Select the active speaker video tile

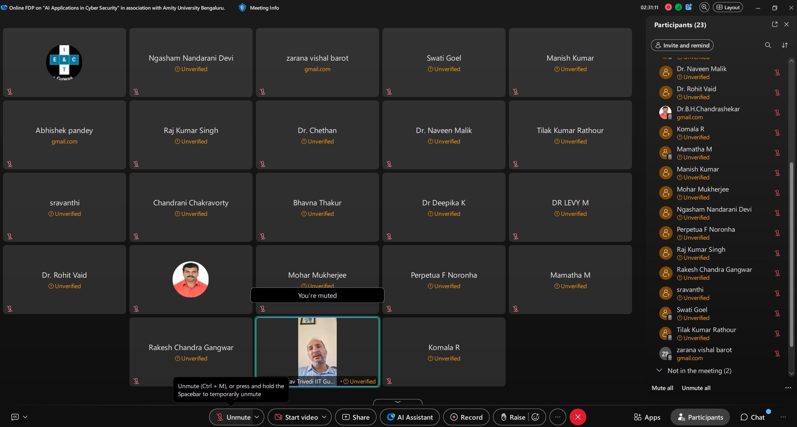tap(317, 352)
